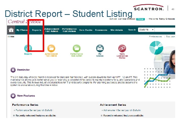Open Achievement Test Admin orange folder icon
Image resolution: width=182 pixels, height=136 pixels.
51,48
